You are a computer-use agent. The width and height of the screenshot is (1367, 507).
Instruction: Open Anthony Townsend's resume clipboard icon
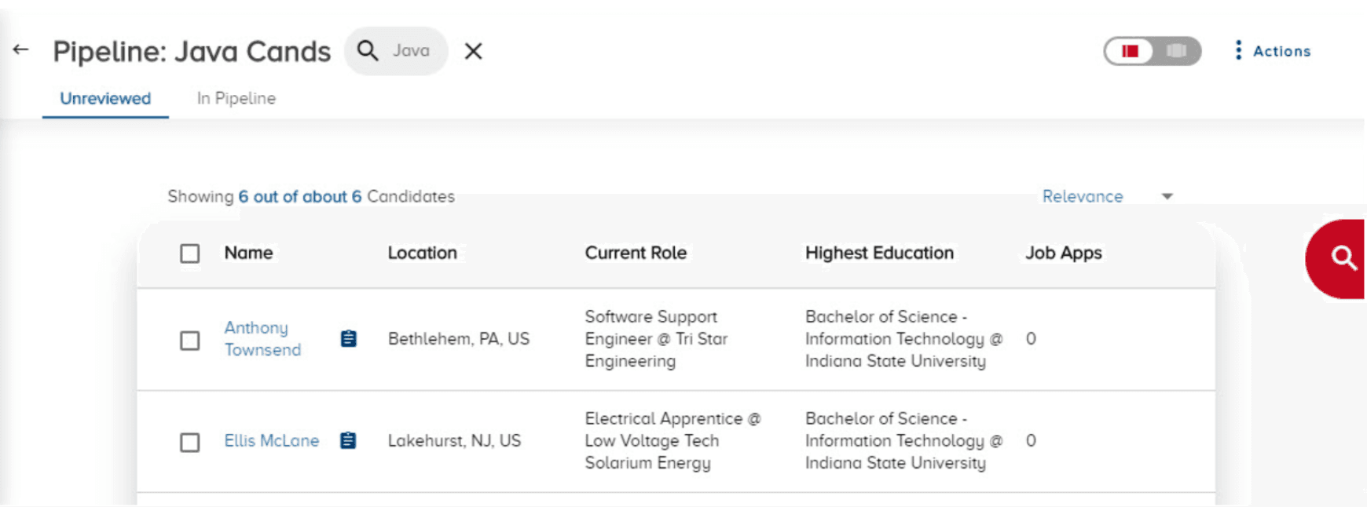[x=349, y=338]
